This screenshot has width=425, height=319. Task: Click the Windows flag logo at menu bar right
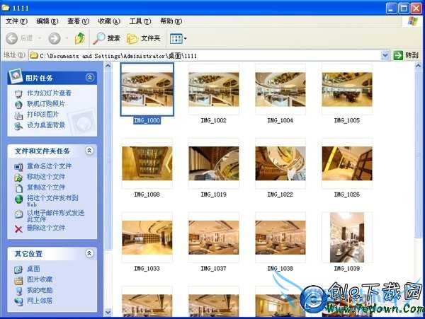[413, 21]
